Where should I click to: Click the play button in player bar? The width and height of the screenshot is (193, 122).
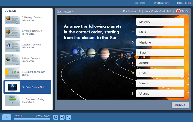[7, 117]
